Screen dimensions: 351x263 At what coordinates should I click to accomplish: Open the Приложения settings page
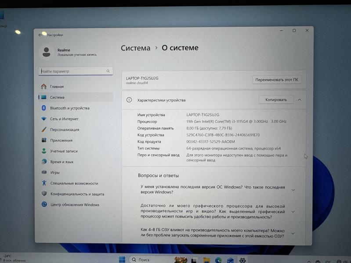point(61,140)
